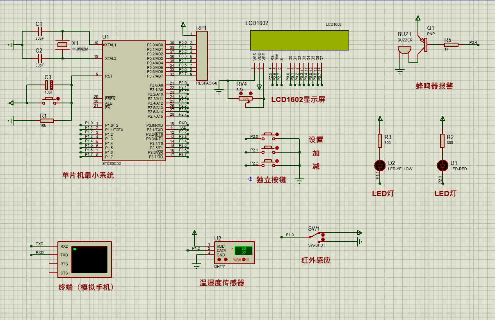Viewport: 495px width, 320px height.
Task: Click the LED灯 label under red D1
Action: pyautogui.click(x=445, y=193)
